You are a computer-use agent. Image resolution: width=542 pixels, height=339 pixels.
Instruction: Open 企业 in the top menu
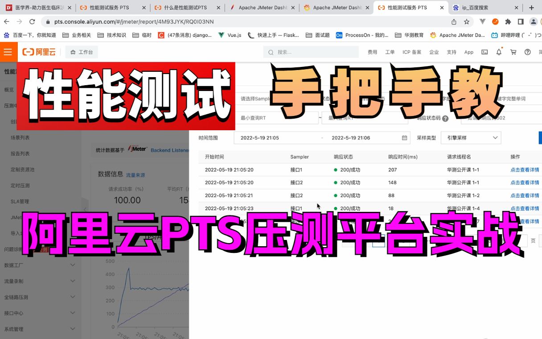pos(434,52)
